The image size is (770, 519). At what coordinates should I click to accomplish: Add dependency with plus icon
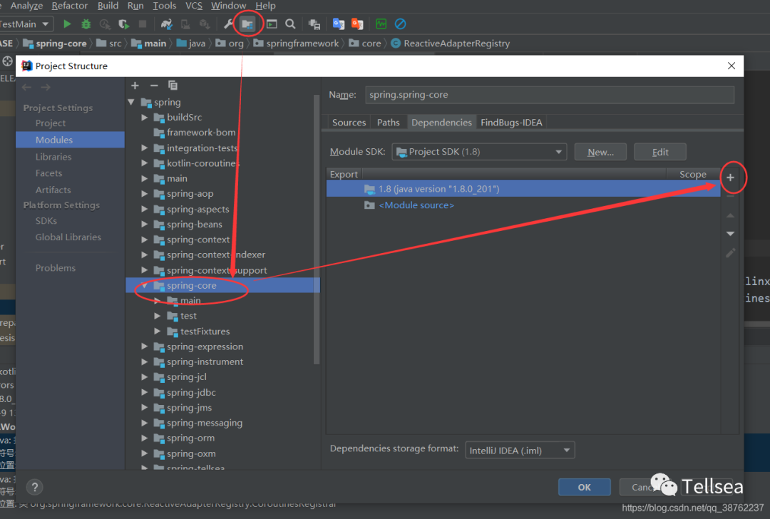(730, 178)
